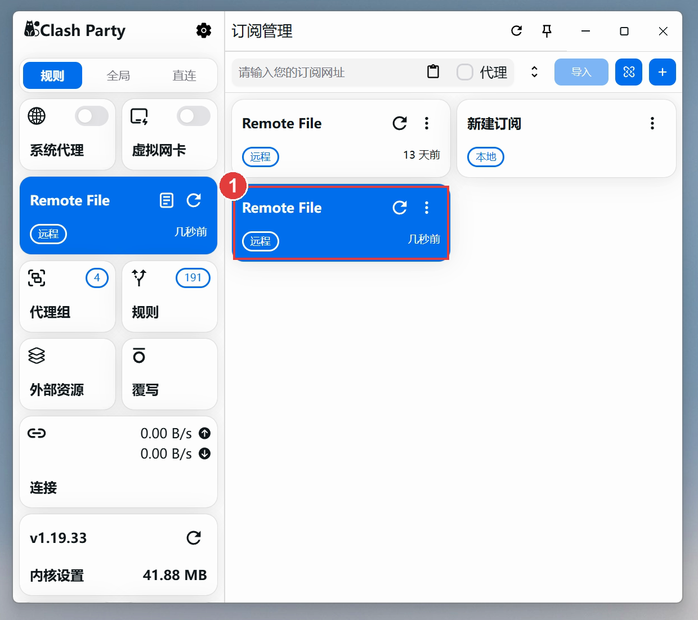
Task: Check the 代理 checkbox
Action: pyautogui.click(x=464, y=72)
